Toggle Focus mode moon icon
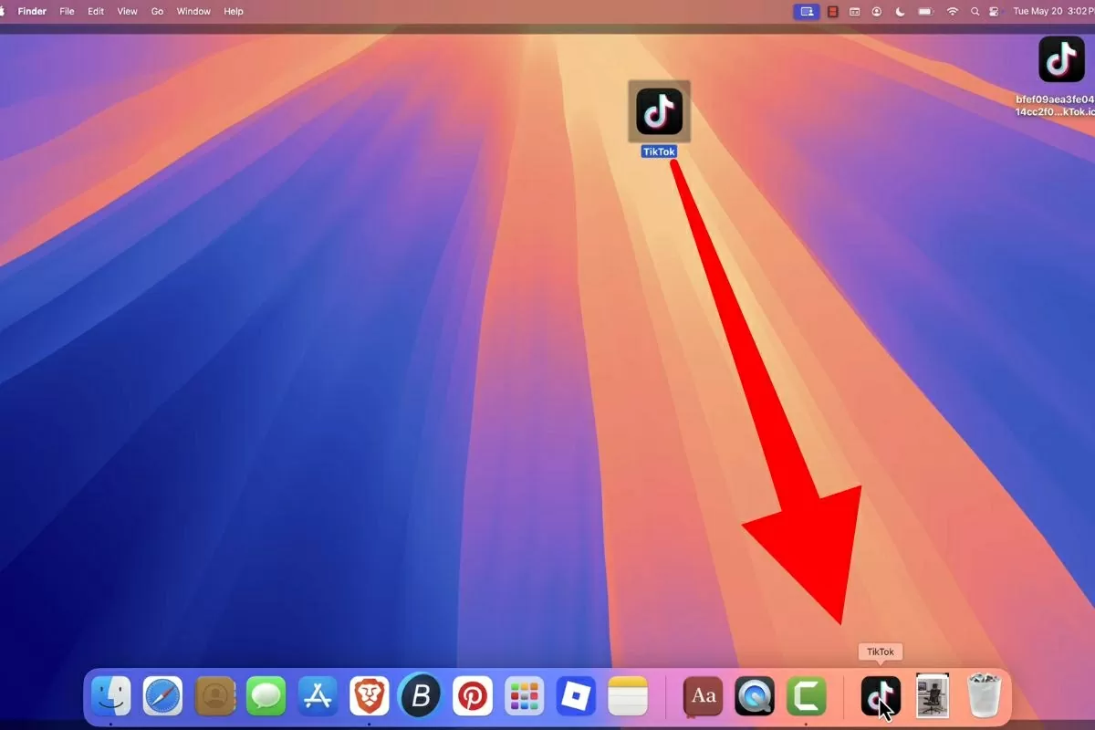Viewport: 1095px width, 730px height. pos(901,12)
